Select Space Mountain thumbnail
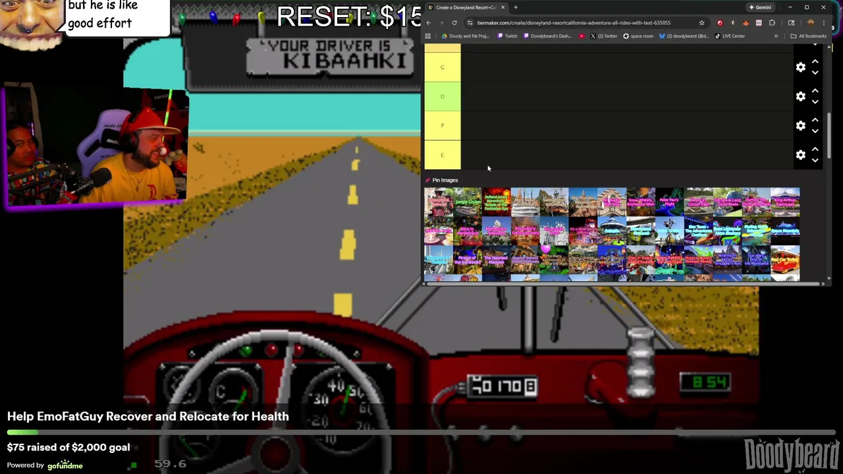 tap(786, 231)
